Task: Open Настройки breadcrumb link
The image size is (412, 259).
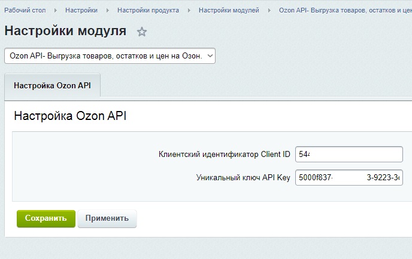Action: point(81,10)
